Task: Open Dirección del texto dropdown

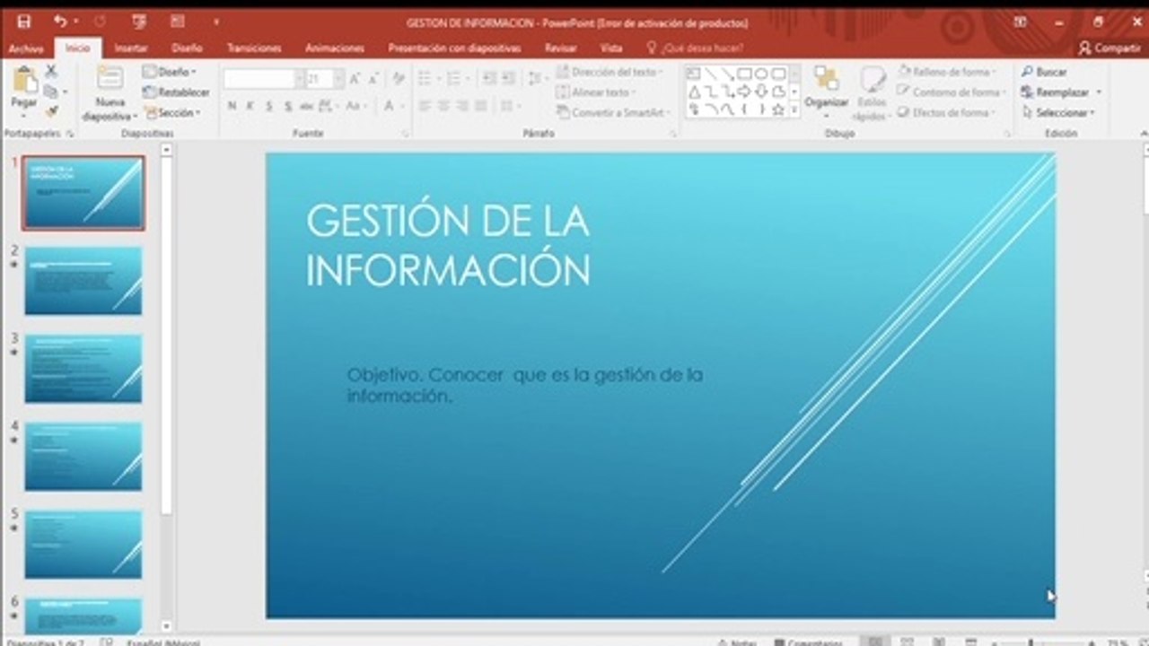Action: pos(610,72)
